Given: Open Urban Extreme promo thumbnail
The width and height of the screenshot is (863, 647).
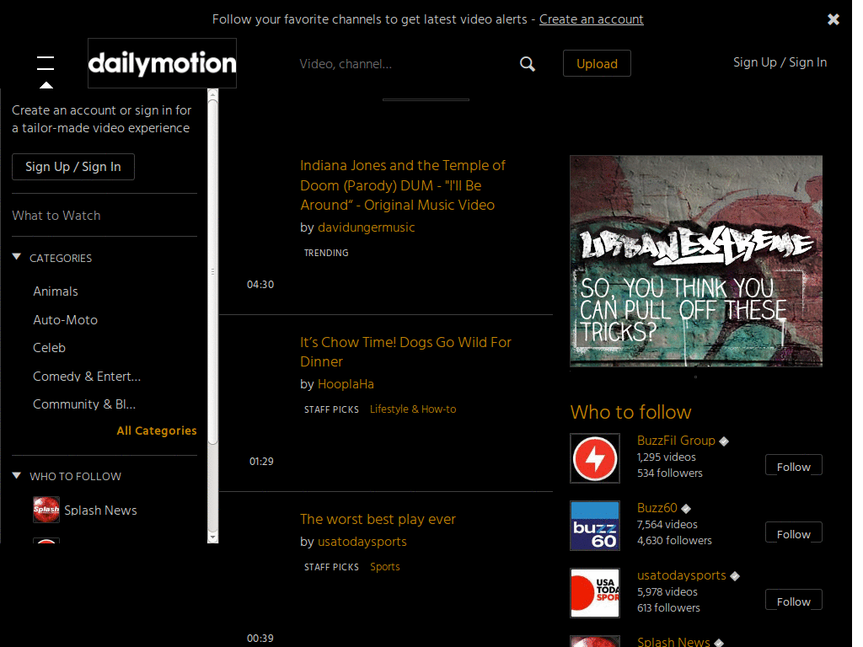Looking at the screenshot, I should (696, 261).
